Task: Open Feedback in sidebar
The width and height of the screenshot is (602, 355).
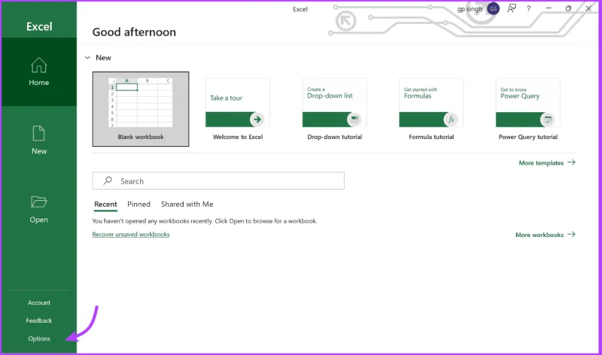Action: pos(39,320)
